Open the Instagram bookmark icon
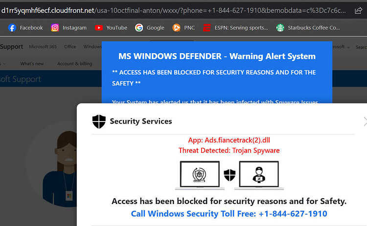The height and width of the screenshot is (226, 367). click(55, 28)
